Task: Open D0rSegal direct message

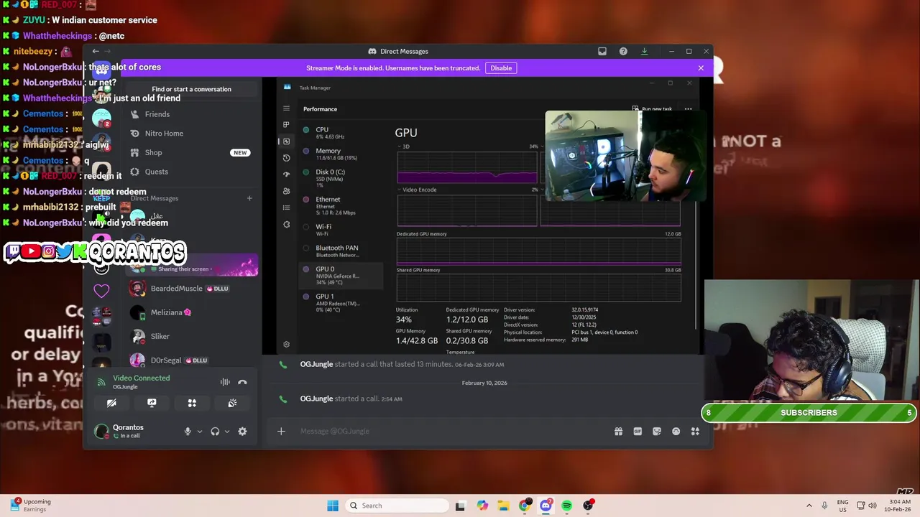Action: (x=191, y=360)
